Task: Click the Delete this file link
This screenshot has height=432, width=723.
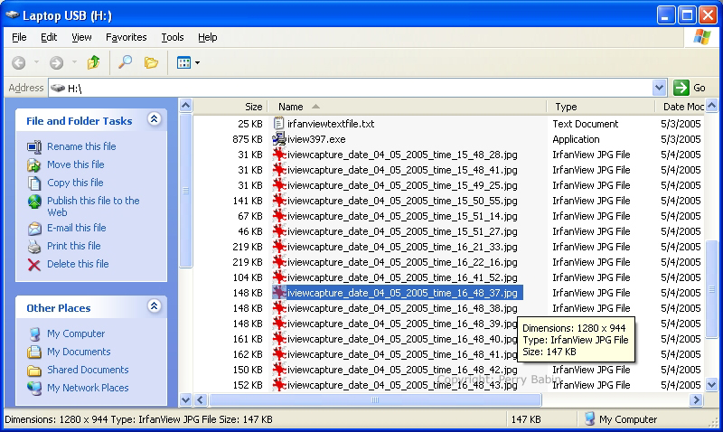Action: (x=78, y=264)
